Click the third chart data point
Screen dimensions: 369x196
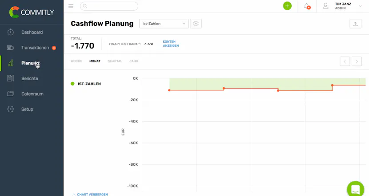278,90
